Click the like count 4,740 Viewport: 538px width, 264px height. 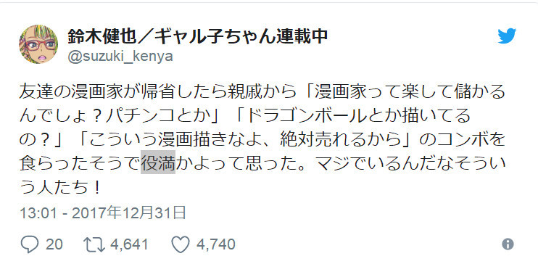pos(216,244)
